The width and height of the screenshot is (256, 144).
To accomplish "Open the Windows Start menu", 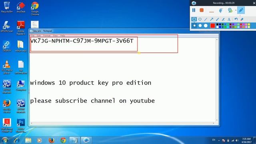I will pyautogui.click(x=5, y=140).
